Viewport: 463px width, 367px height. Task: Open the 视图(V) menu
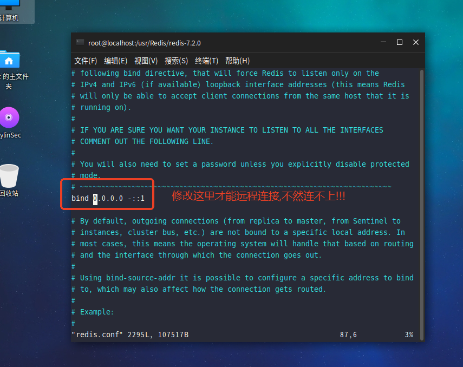point(145,61)
